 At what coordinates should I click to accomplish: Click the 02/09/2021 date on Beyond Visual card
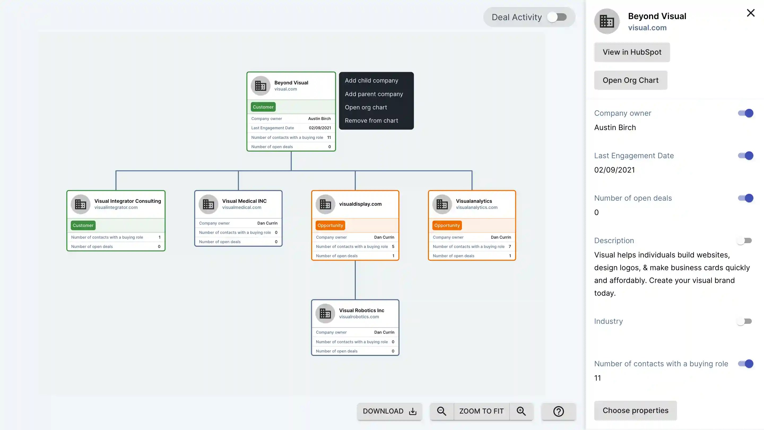(x=320, y=128)
